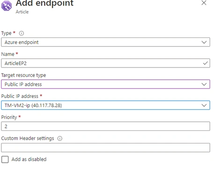Viewport: 217px width, 187px height.
Task: Click the Priority label text
Action: (x=9, y=117)
